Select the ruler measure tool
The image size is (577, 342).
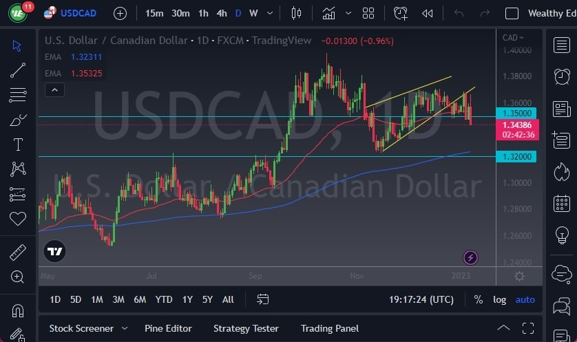[x=18, y=253]
